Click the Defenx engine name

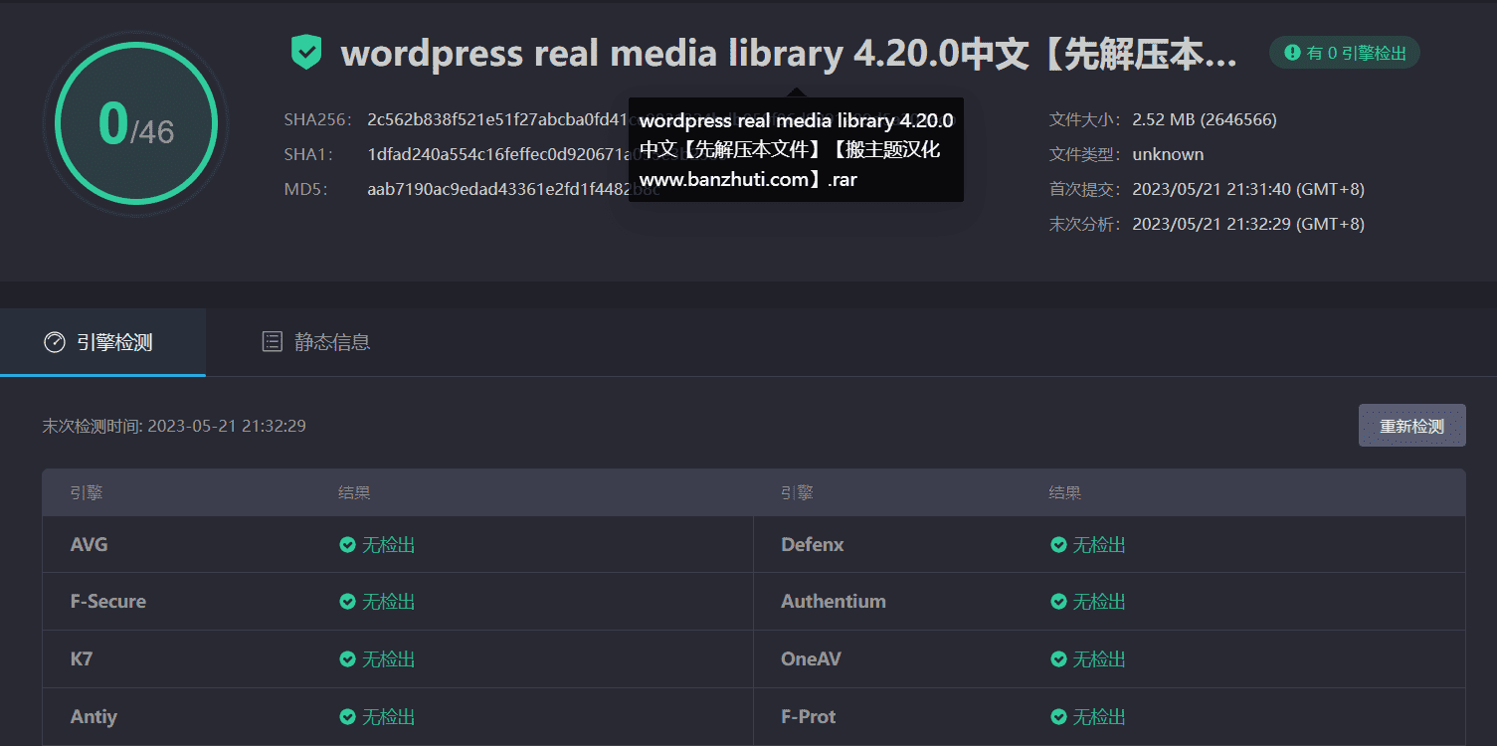(813, 545)
